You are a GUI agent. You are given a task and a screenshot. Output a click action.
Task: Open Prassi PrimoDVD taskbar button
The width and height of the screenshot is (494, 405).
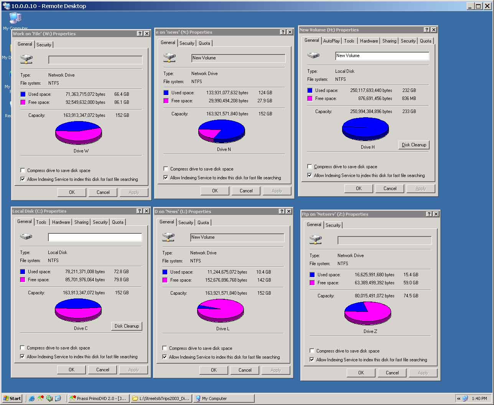[x=99, y=398]
